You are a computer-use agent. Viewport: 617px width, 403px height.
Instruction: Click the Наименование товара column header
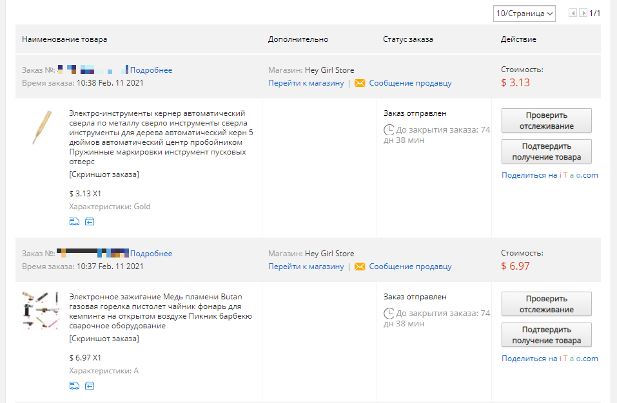click(64, 39)
